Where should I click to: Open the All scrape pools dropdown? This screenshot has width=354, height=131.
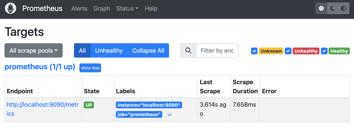point(34,50)
